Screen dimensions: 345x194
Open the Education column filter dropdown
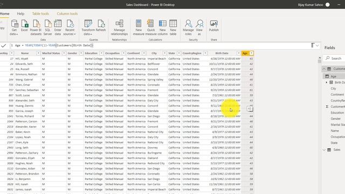pos(101,53)
